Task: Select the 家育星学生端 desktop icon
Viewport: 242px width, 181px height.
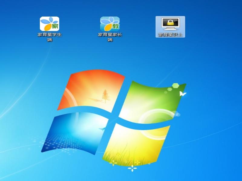Action: coord(50,24)
